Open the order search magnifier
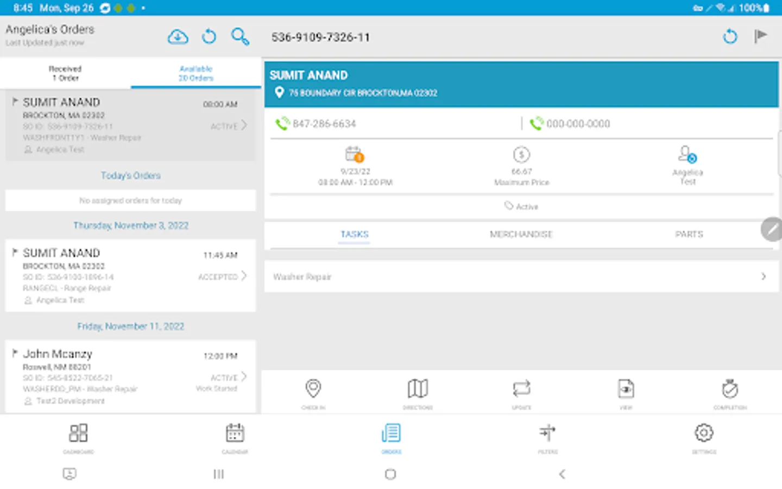Viewport: 782px width, 489px height. click(240, 37)
